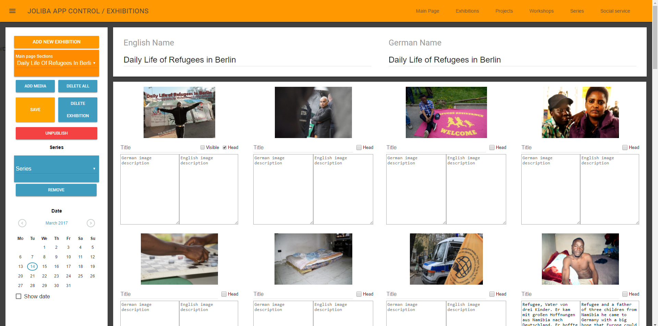The width and height of the screenshot is (658, 326).
Task: Select March 1 in the calendar
Action: (45, 247)
